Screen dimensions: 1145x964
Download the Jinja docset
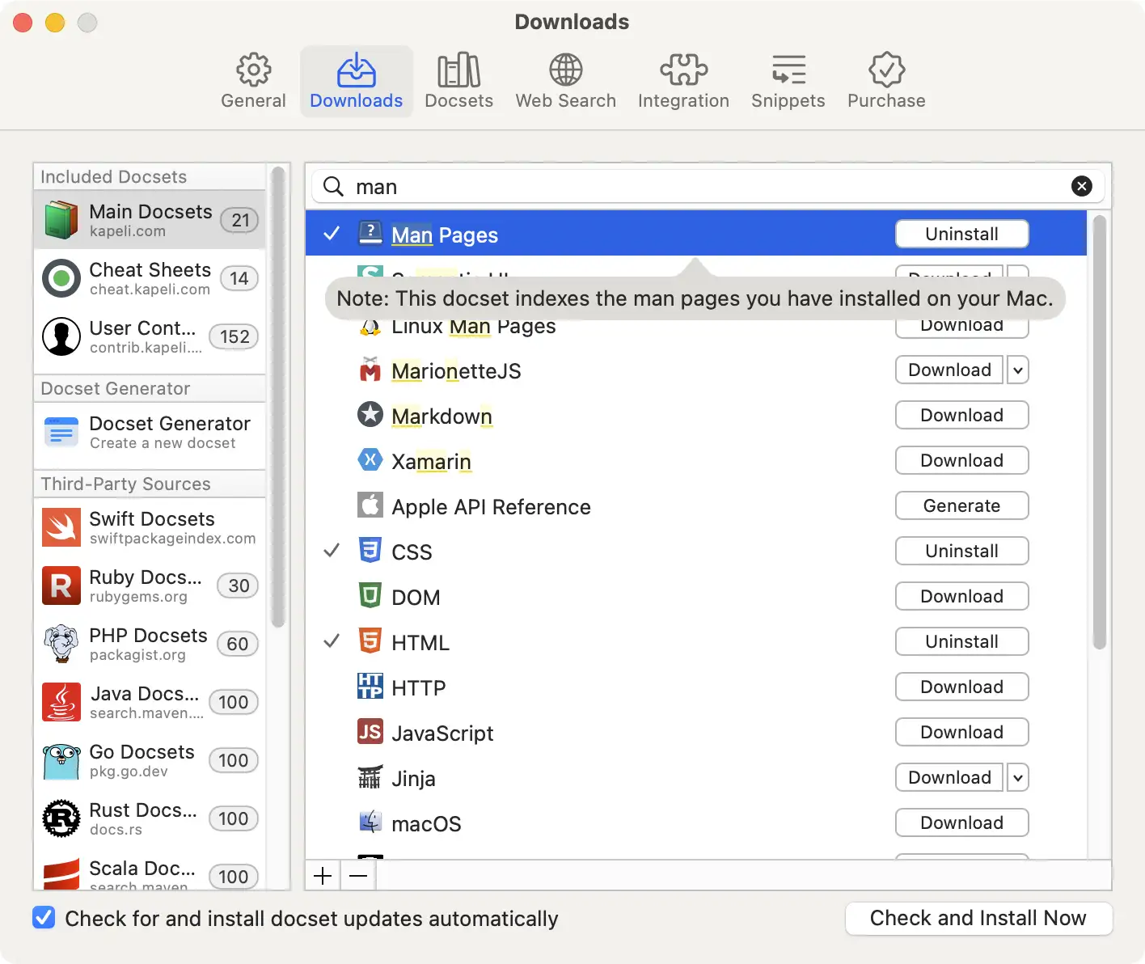(949, 777)
